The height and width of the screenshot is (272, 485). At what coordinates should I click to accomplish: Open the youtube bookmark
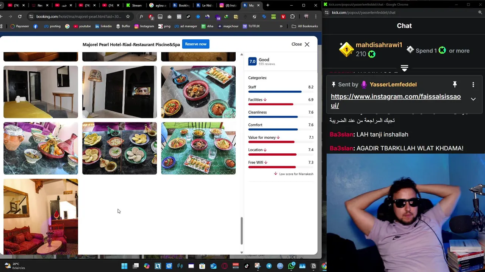pyautogui.click(x=82, y=26)
